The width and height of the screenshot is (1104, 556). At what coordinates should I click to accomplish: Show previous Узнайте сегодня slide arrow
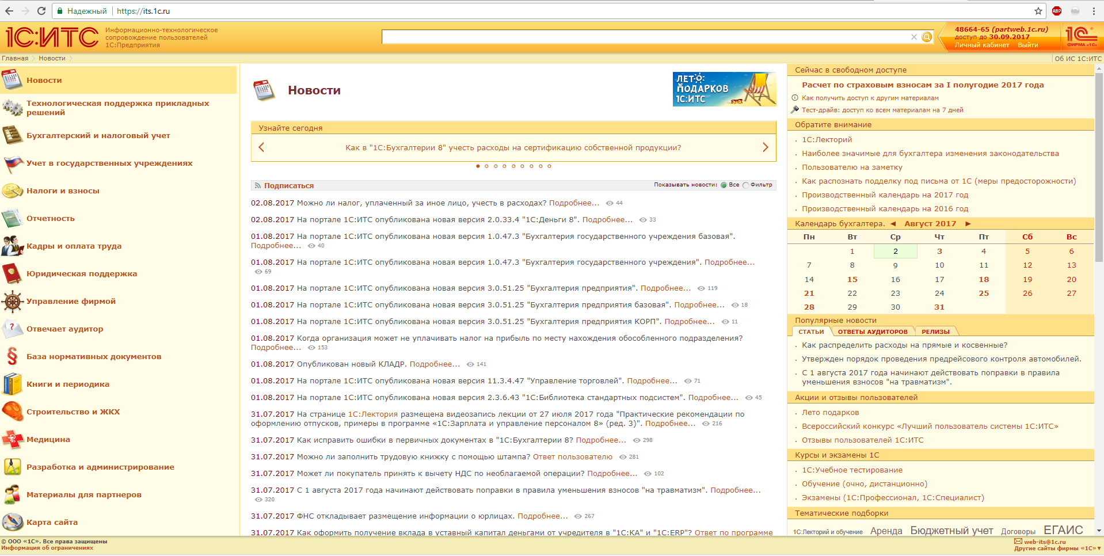(261, 147)
